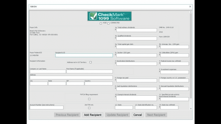
Task: Click the Payer Federal ID value 12-3456789
Action: point(34,55)
